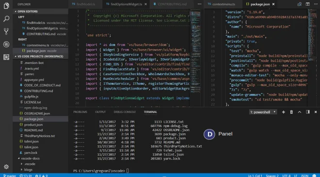This screenshot has height=177, width=320.
Task: Click the Open Changes icon above package.json
Action: (x=299, y=4)
